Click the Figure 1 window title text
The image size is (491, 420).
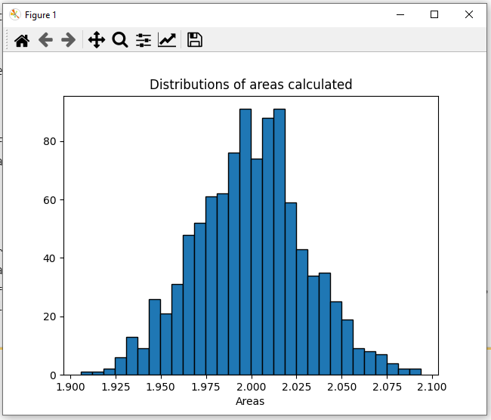point(40,15)
